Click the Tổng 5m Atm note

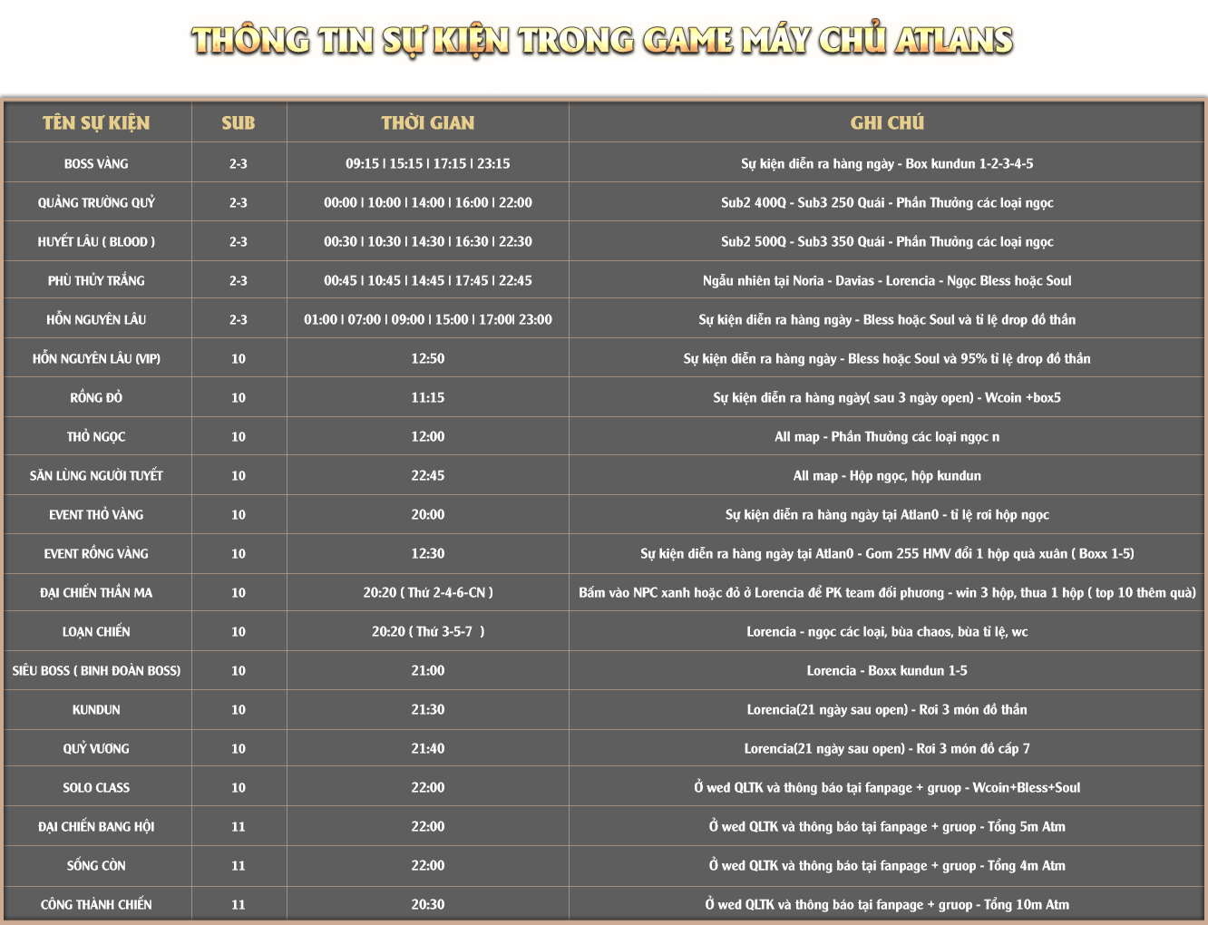point(887,827)
